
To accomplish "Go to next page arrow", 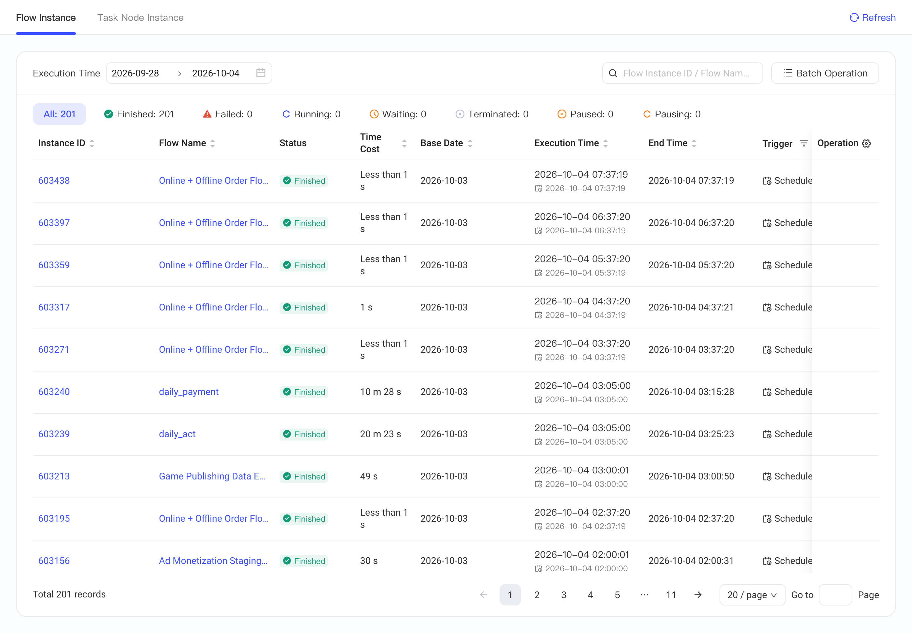I will pyautogui.click(x=698, y=594).
